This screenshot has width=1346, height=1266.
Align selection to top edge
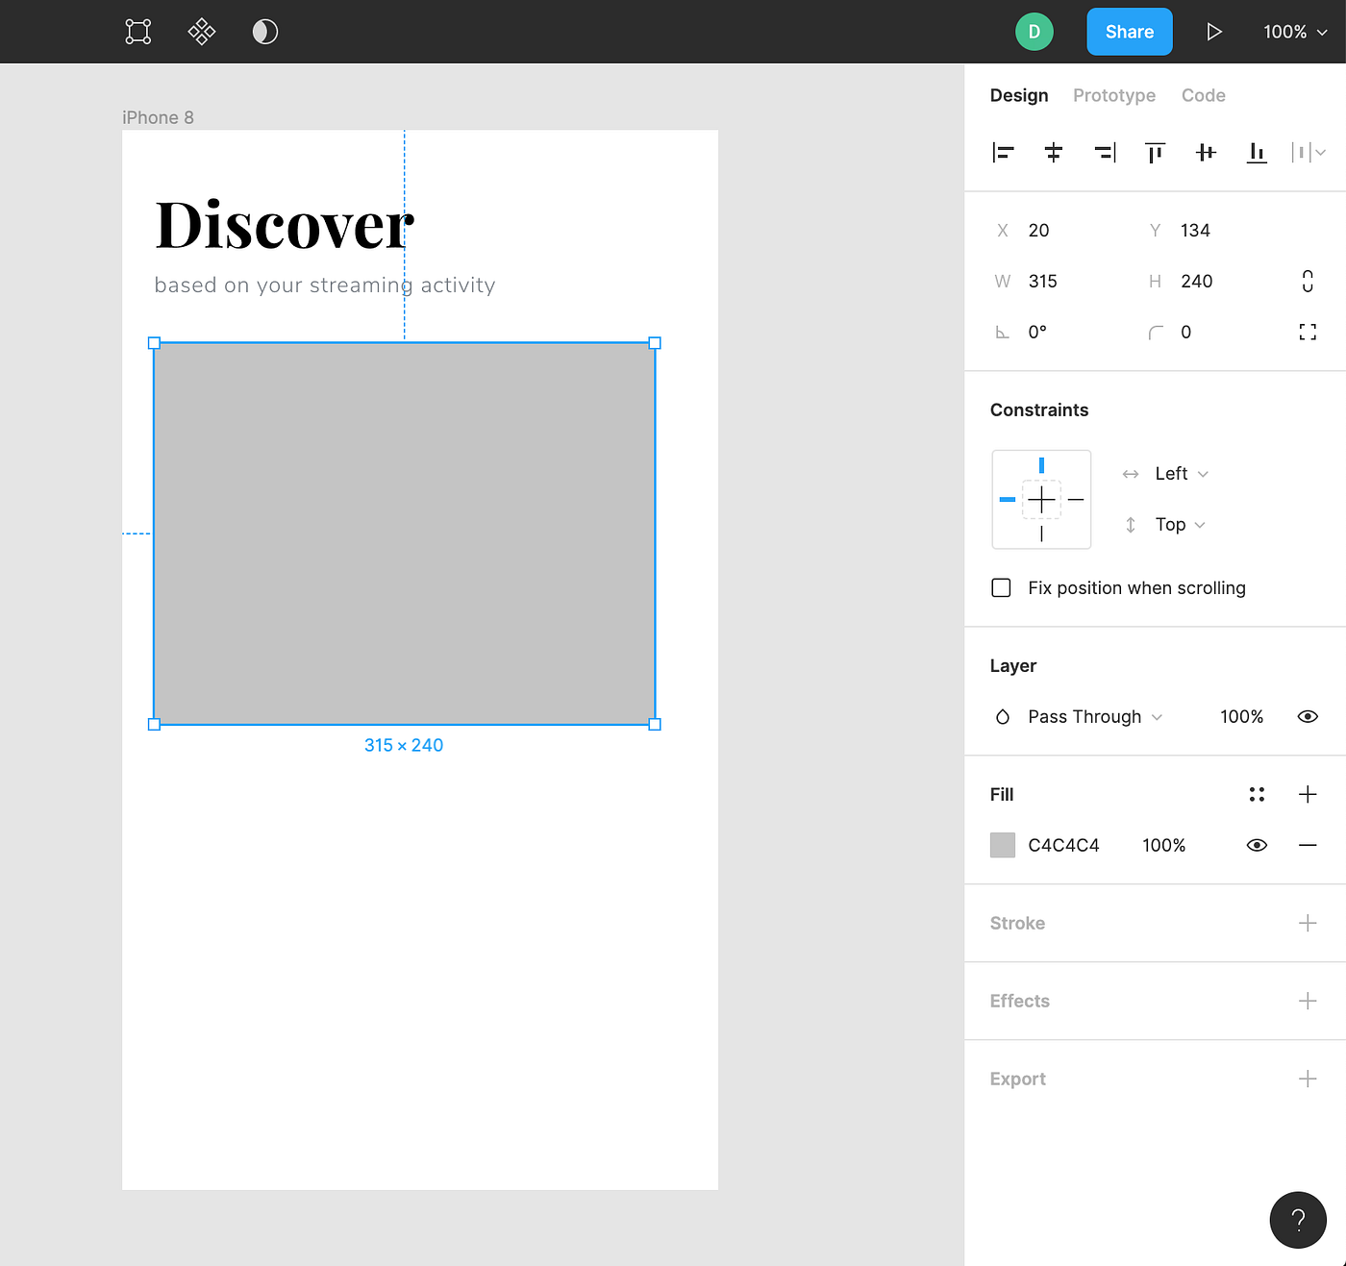pos(1155,152)
